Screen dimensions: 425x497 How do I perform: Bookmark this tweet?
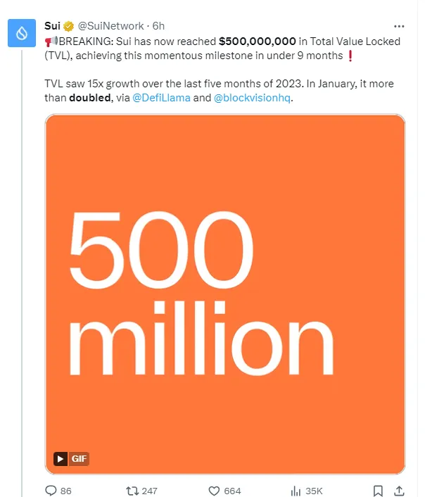[x=378, y=490]
